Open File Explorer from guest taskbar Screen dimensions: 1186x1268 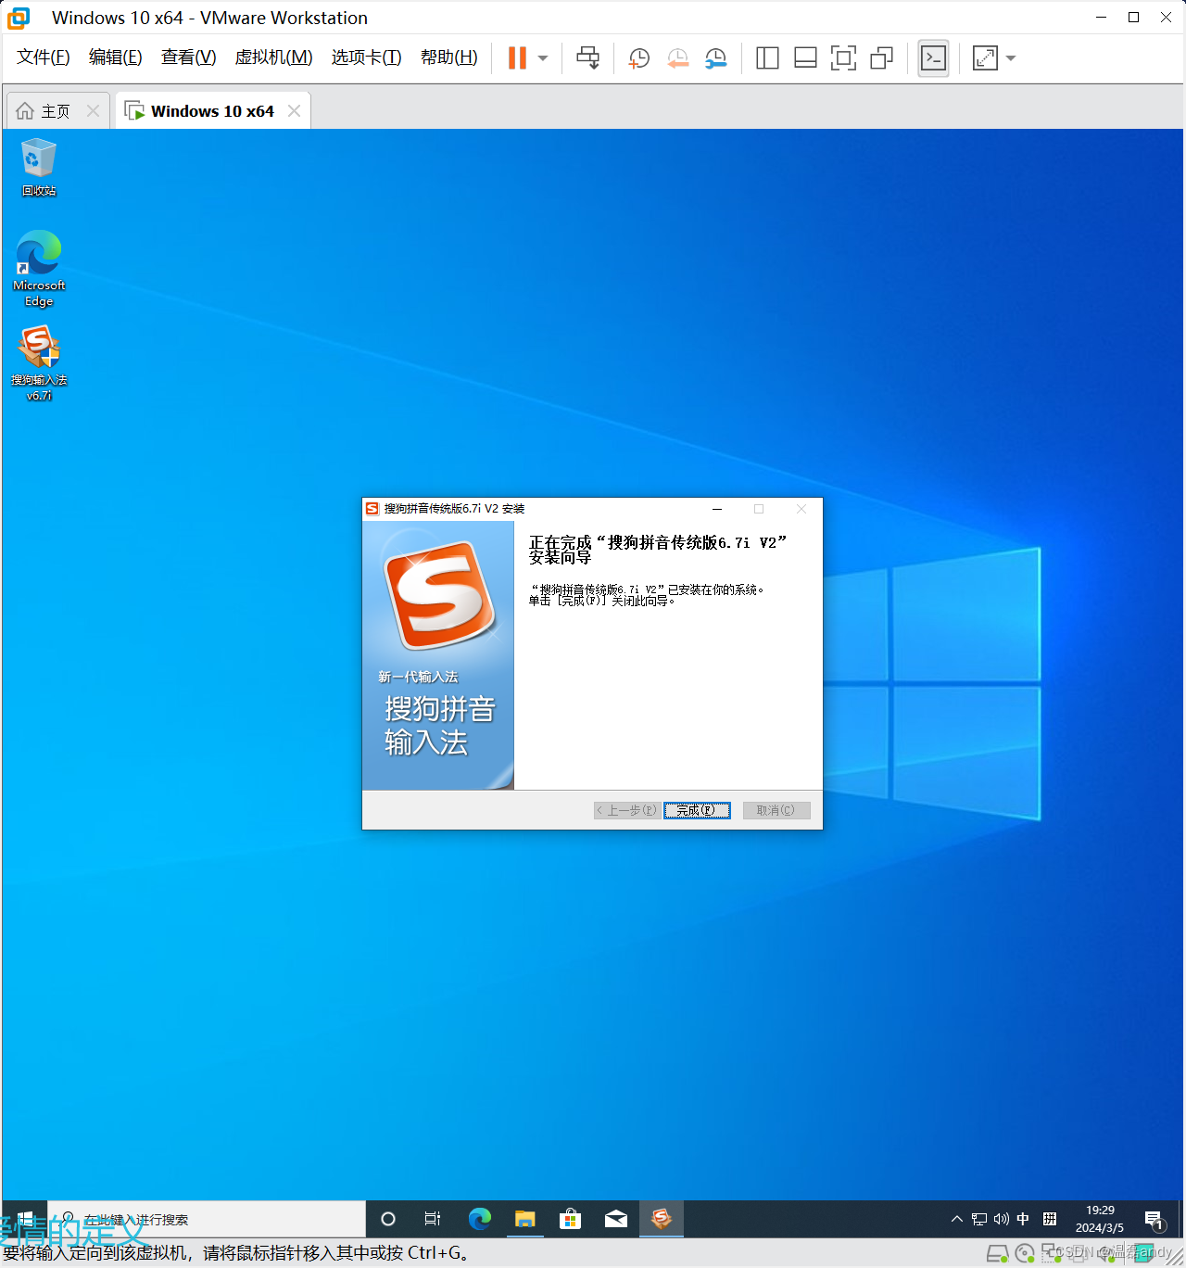[524, 1219]
